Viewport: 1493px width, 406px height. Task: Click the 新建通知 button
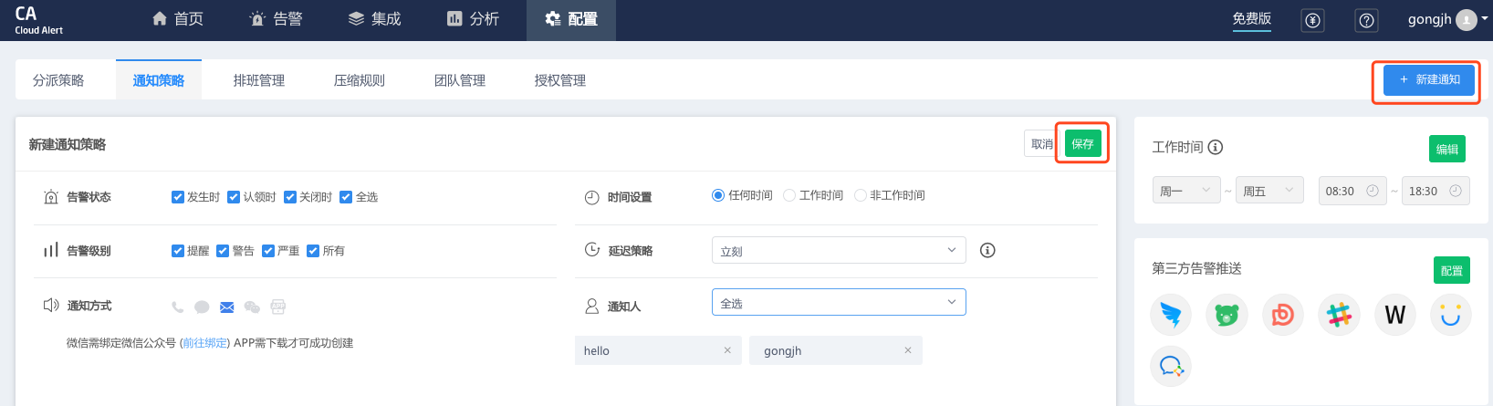(1428, 80)
